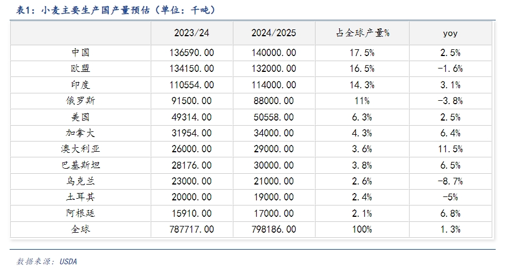Select the 占全球产量% column header

coord(362,33)
